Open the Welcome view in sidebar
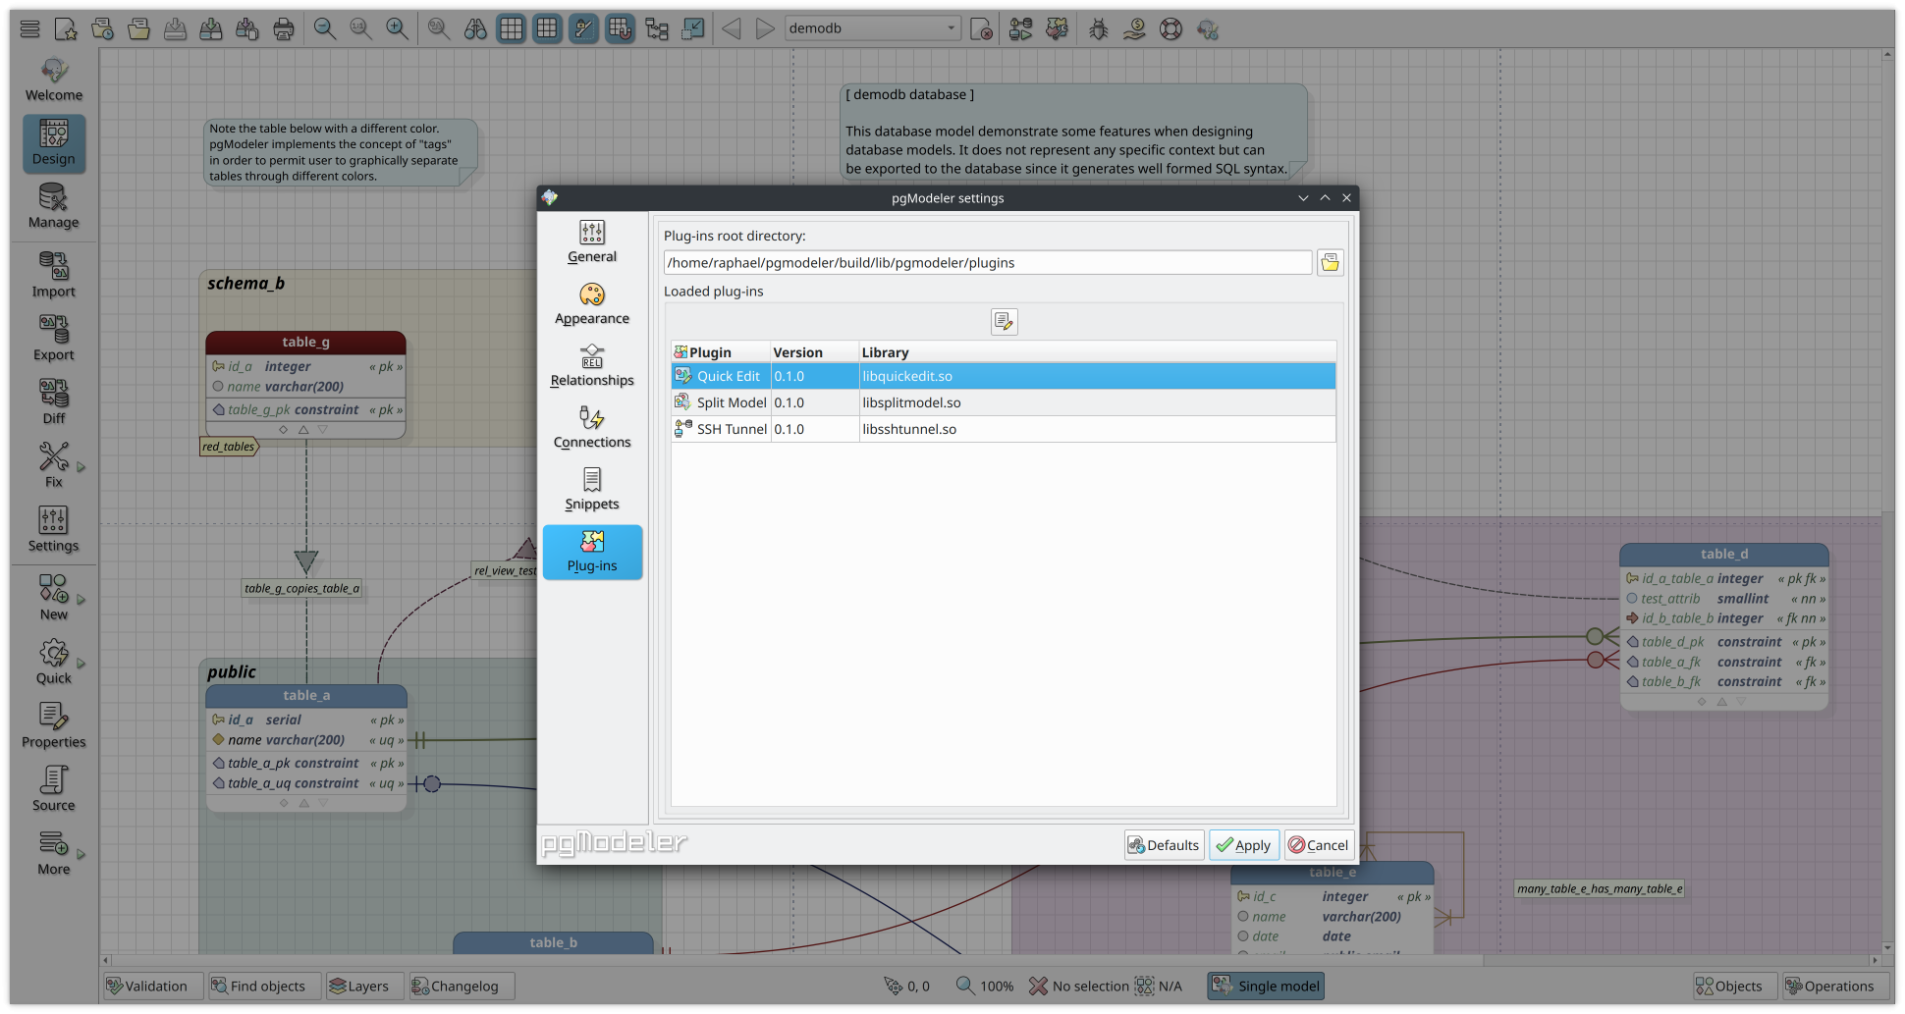This screenshot has height=1014, width=1905. coord(54,80)
